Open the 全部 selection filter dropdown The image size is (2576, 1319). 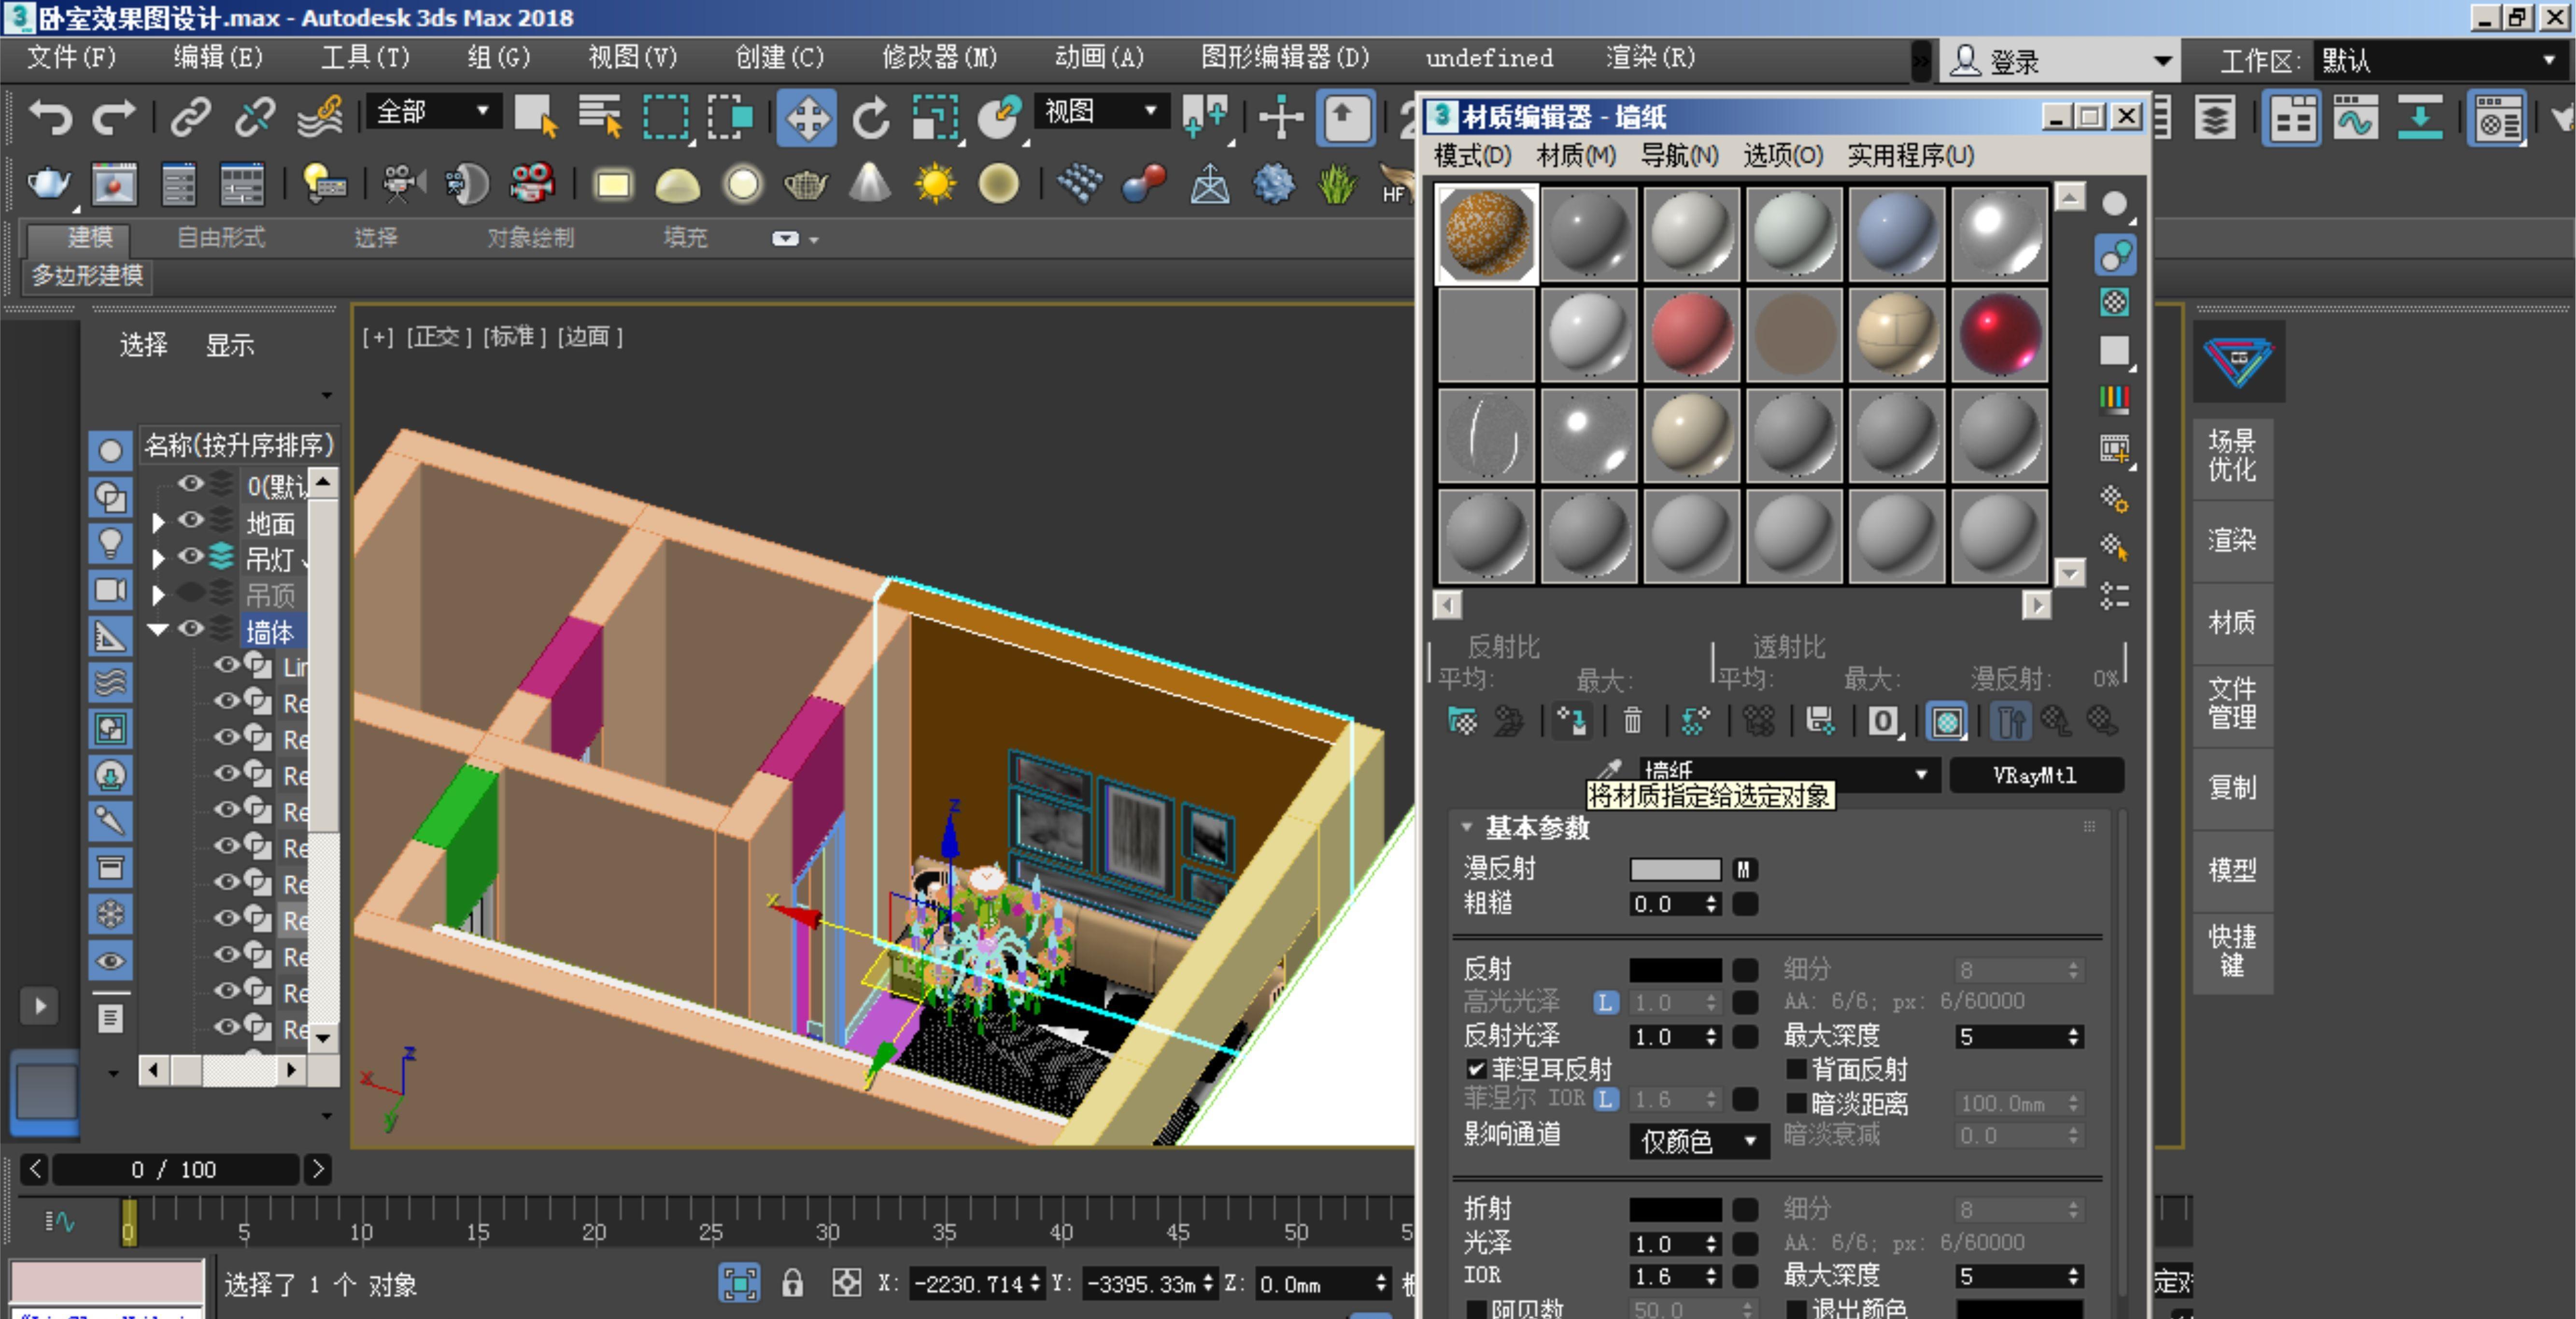[x=433, y=111]
